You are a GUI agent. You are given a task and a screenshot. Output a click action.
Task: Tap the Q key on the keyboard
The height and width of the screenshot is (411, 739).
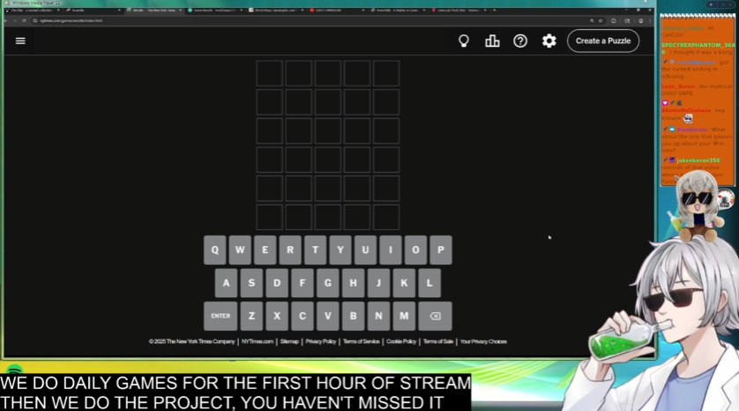pos(215,250)
